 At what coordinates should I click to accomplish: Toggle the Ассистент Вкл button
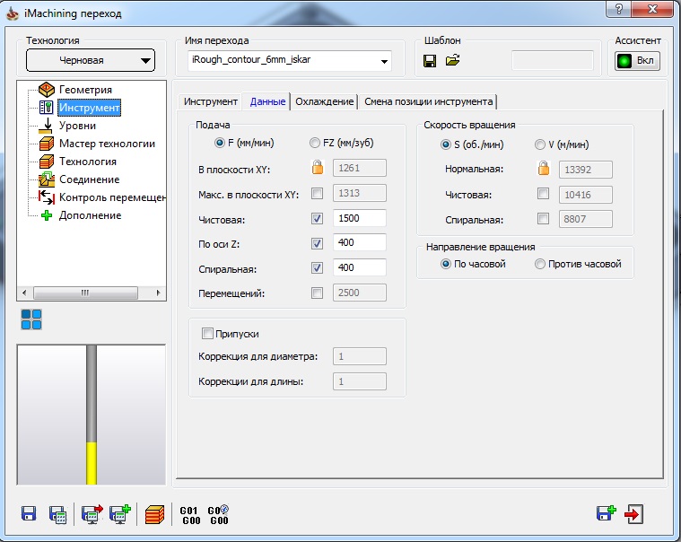[x=637, y=61]
